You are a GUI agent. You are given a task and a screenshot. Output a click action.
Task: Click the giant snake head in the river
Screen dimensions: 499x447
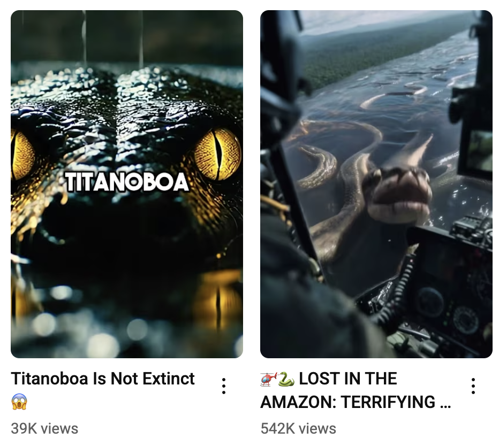coord(398,195)
